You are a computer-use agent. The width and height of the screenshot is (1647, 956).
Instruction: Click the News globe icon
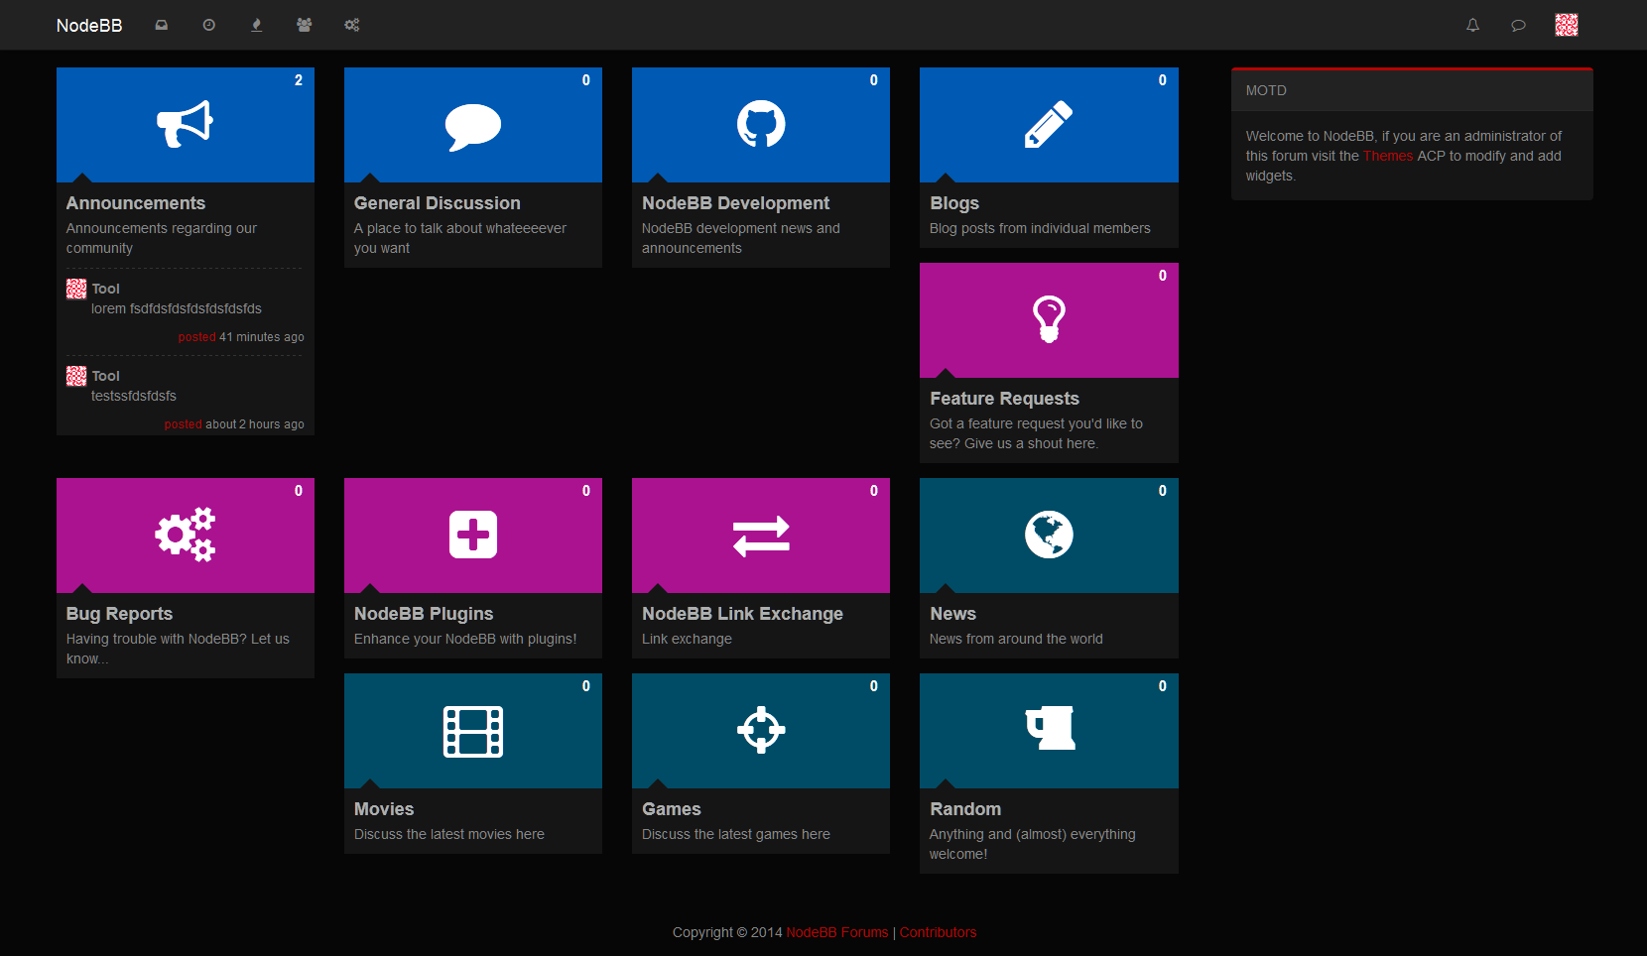coord(1049,535)
